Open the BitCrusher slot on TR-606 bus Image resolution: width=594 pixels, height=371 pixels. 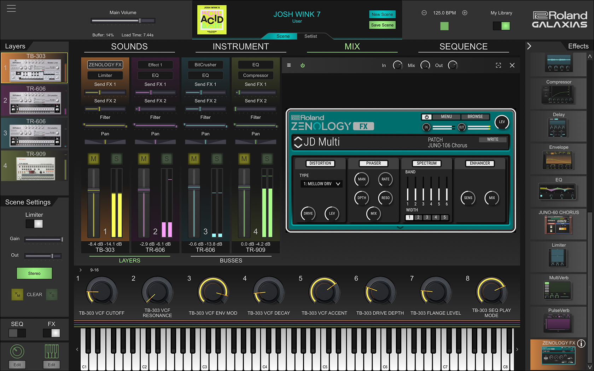(205, 65)
